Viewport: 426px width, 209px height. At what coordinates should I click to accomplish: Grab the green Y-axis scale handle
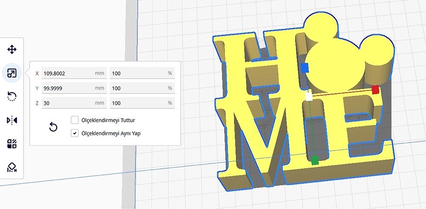tap(315, 160)
